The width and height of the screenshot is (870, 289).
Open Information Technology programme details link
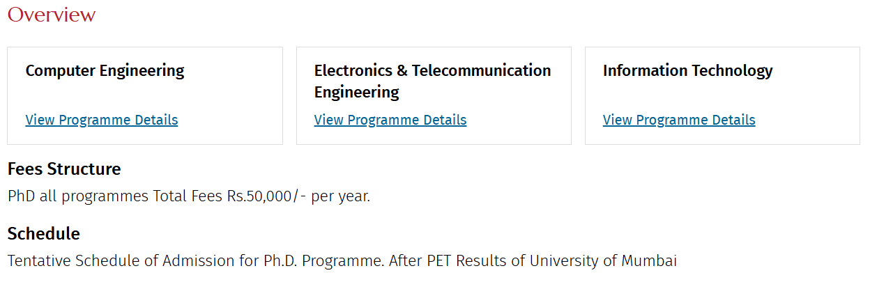tap(679, 120)
